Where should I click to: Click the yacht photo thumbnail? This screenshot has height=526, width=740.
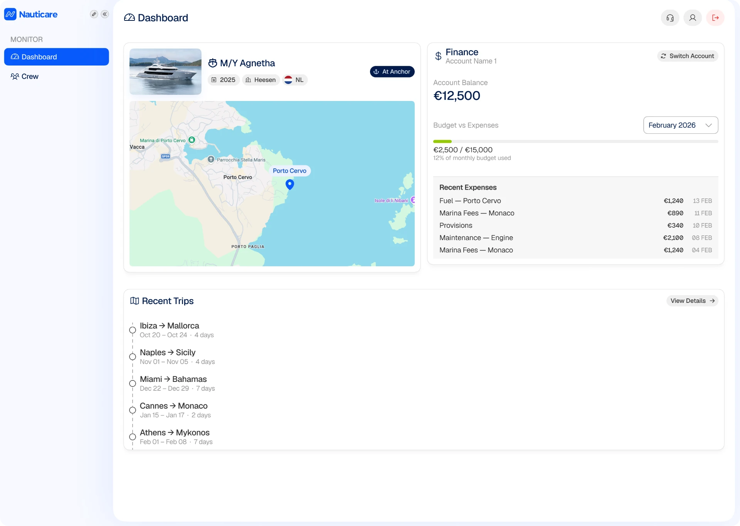165,72
